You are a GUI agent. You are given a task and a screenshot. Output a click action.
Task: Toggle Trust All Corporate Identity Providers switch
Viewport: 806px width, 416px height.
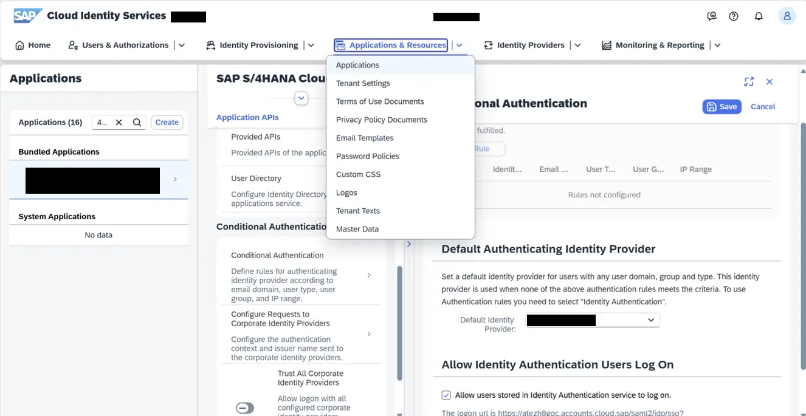[245, 408]
